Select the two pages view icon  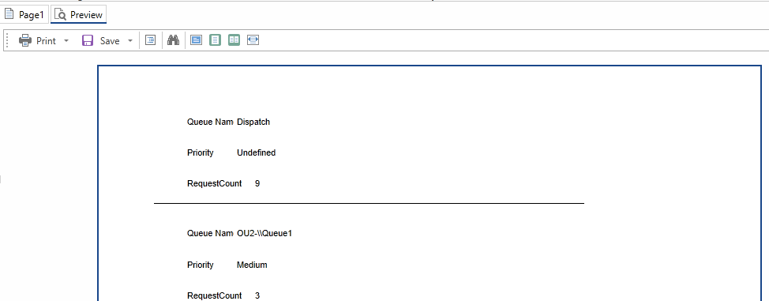click(x=234, y=40)
